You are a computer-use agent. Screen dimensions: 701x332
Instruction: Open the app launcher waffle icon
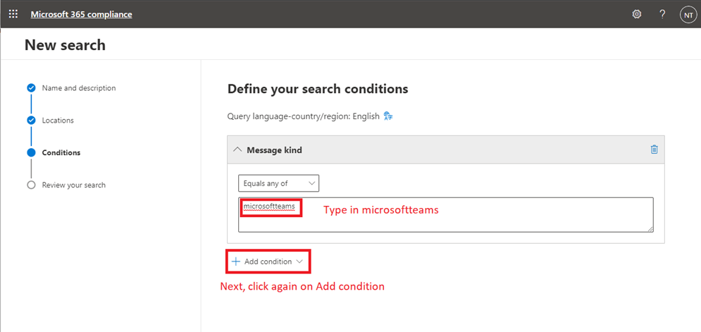click(x=13, y=14)
